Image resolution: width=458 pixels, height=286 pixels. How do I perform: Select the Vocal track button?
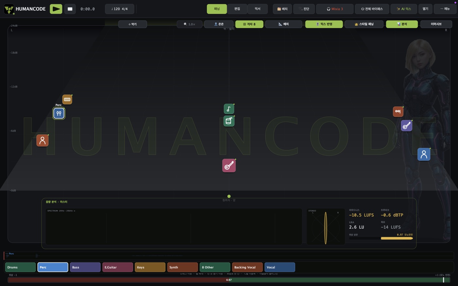(x=280, y=267)
